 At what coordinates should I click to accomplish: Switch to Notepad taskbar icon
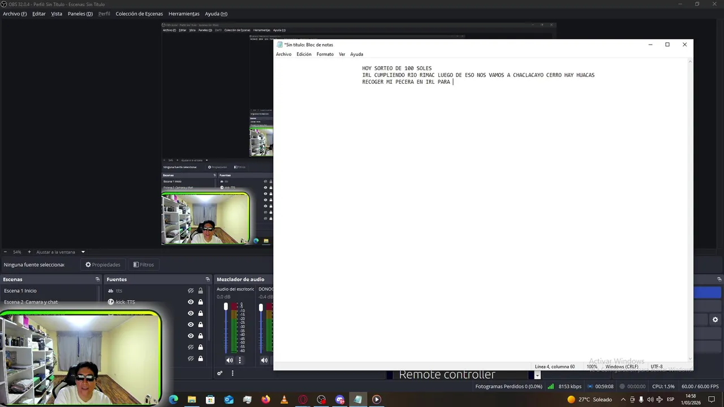click(358, 400)
